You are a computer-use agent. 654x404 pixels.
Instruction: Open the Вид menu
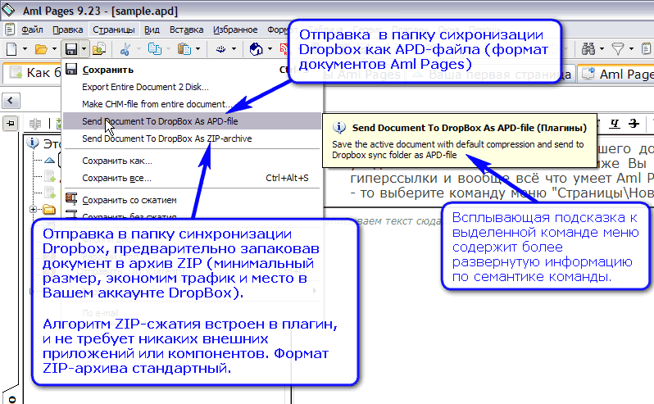coord(152,30)
